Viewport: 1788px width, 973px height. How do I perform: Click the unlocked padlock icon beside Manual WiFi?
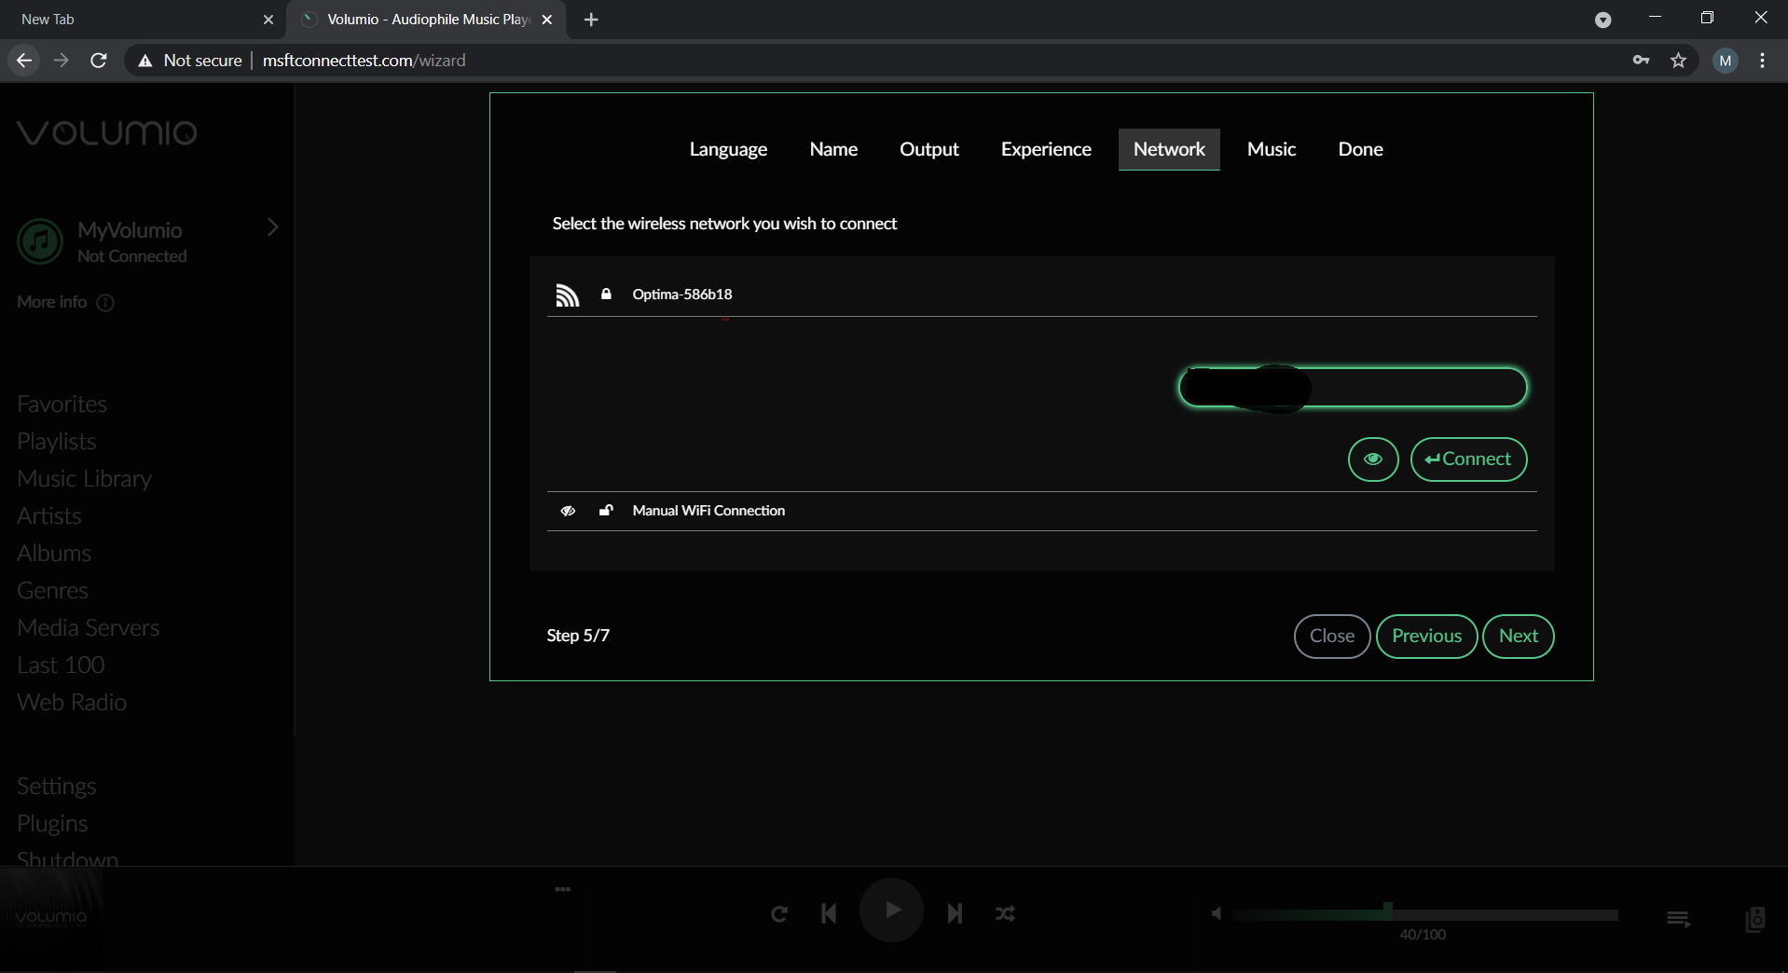tap(606, 510)
